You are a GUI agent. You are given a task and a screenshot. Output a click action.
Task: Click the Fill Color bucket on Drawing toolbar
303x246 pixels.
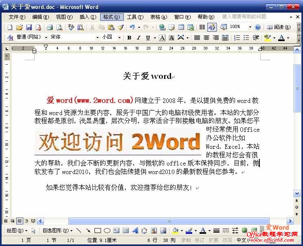point(176,231)
